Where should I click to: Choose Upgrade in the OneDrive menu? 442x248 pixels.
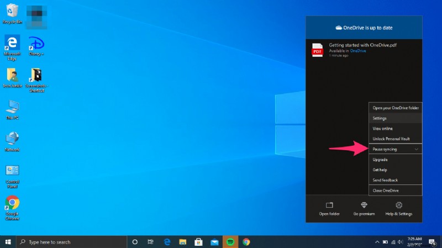[x=395, y=160]
